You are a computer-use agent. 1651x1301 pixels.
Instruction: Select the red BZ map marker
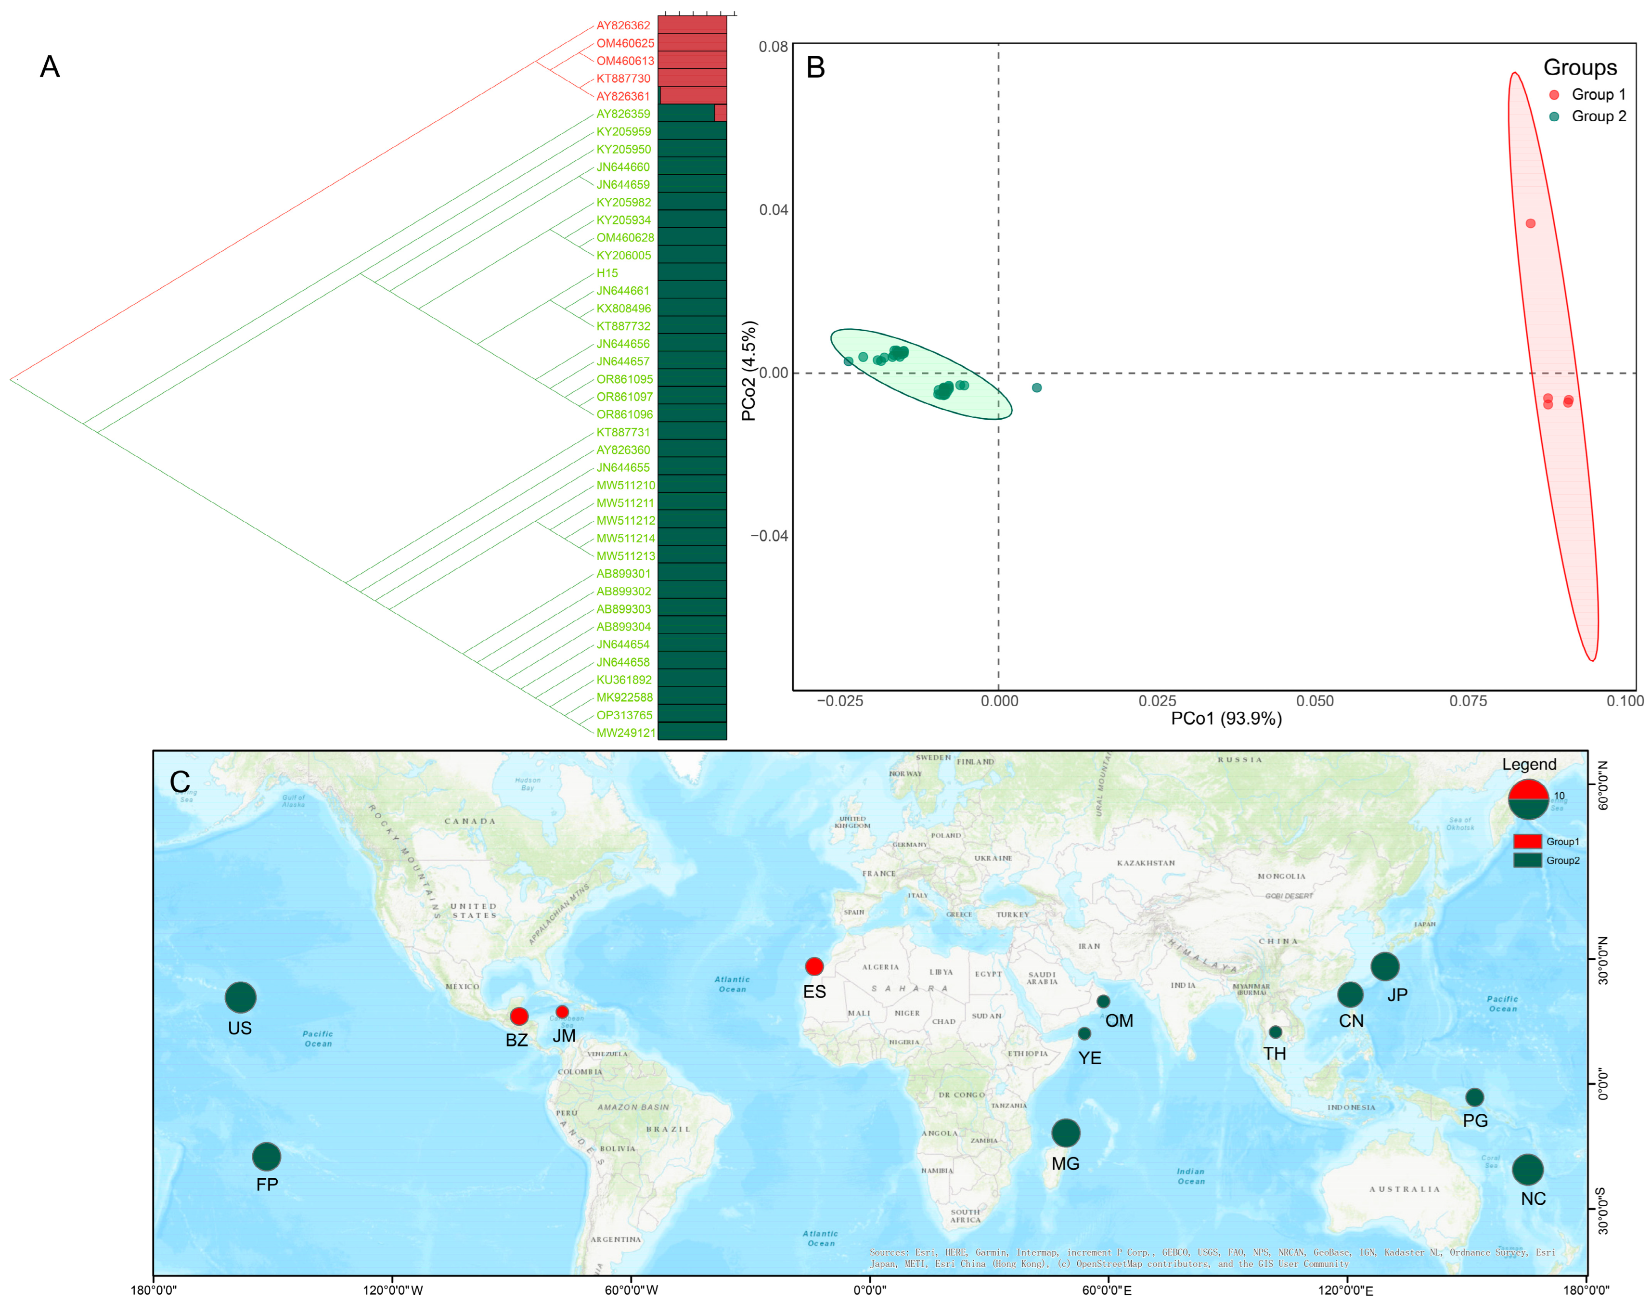coord(519,1016)
